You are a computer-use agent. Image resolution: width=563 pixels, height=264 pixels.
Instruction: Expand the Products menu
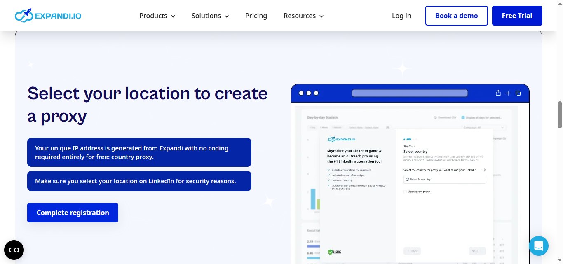point(157,16)
